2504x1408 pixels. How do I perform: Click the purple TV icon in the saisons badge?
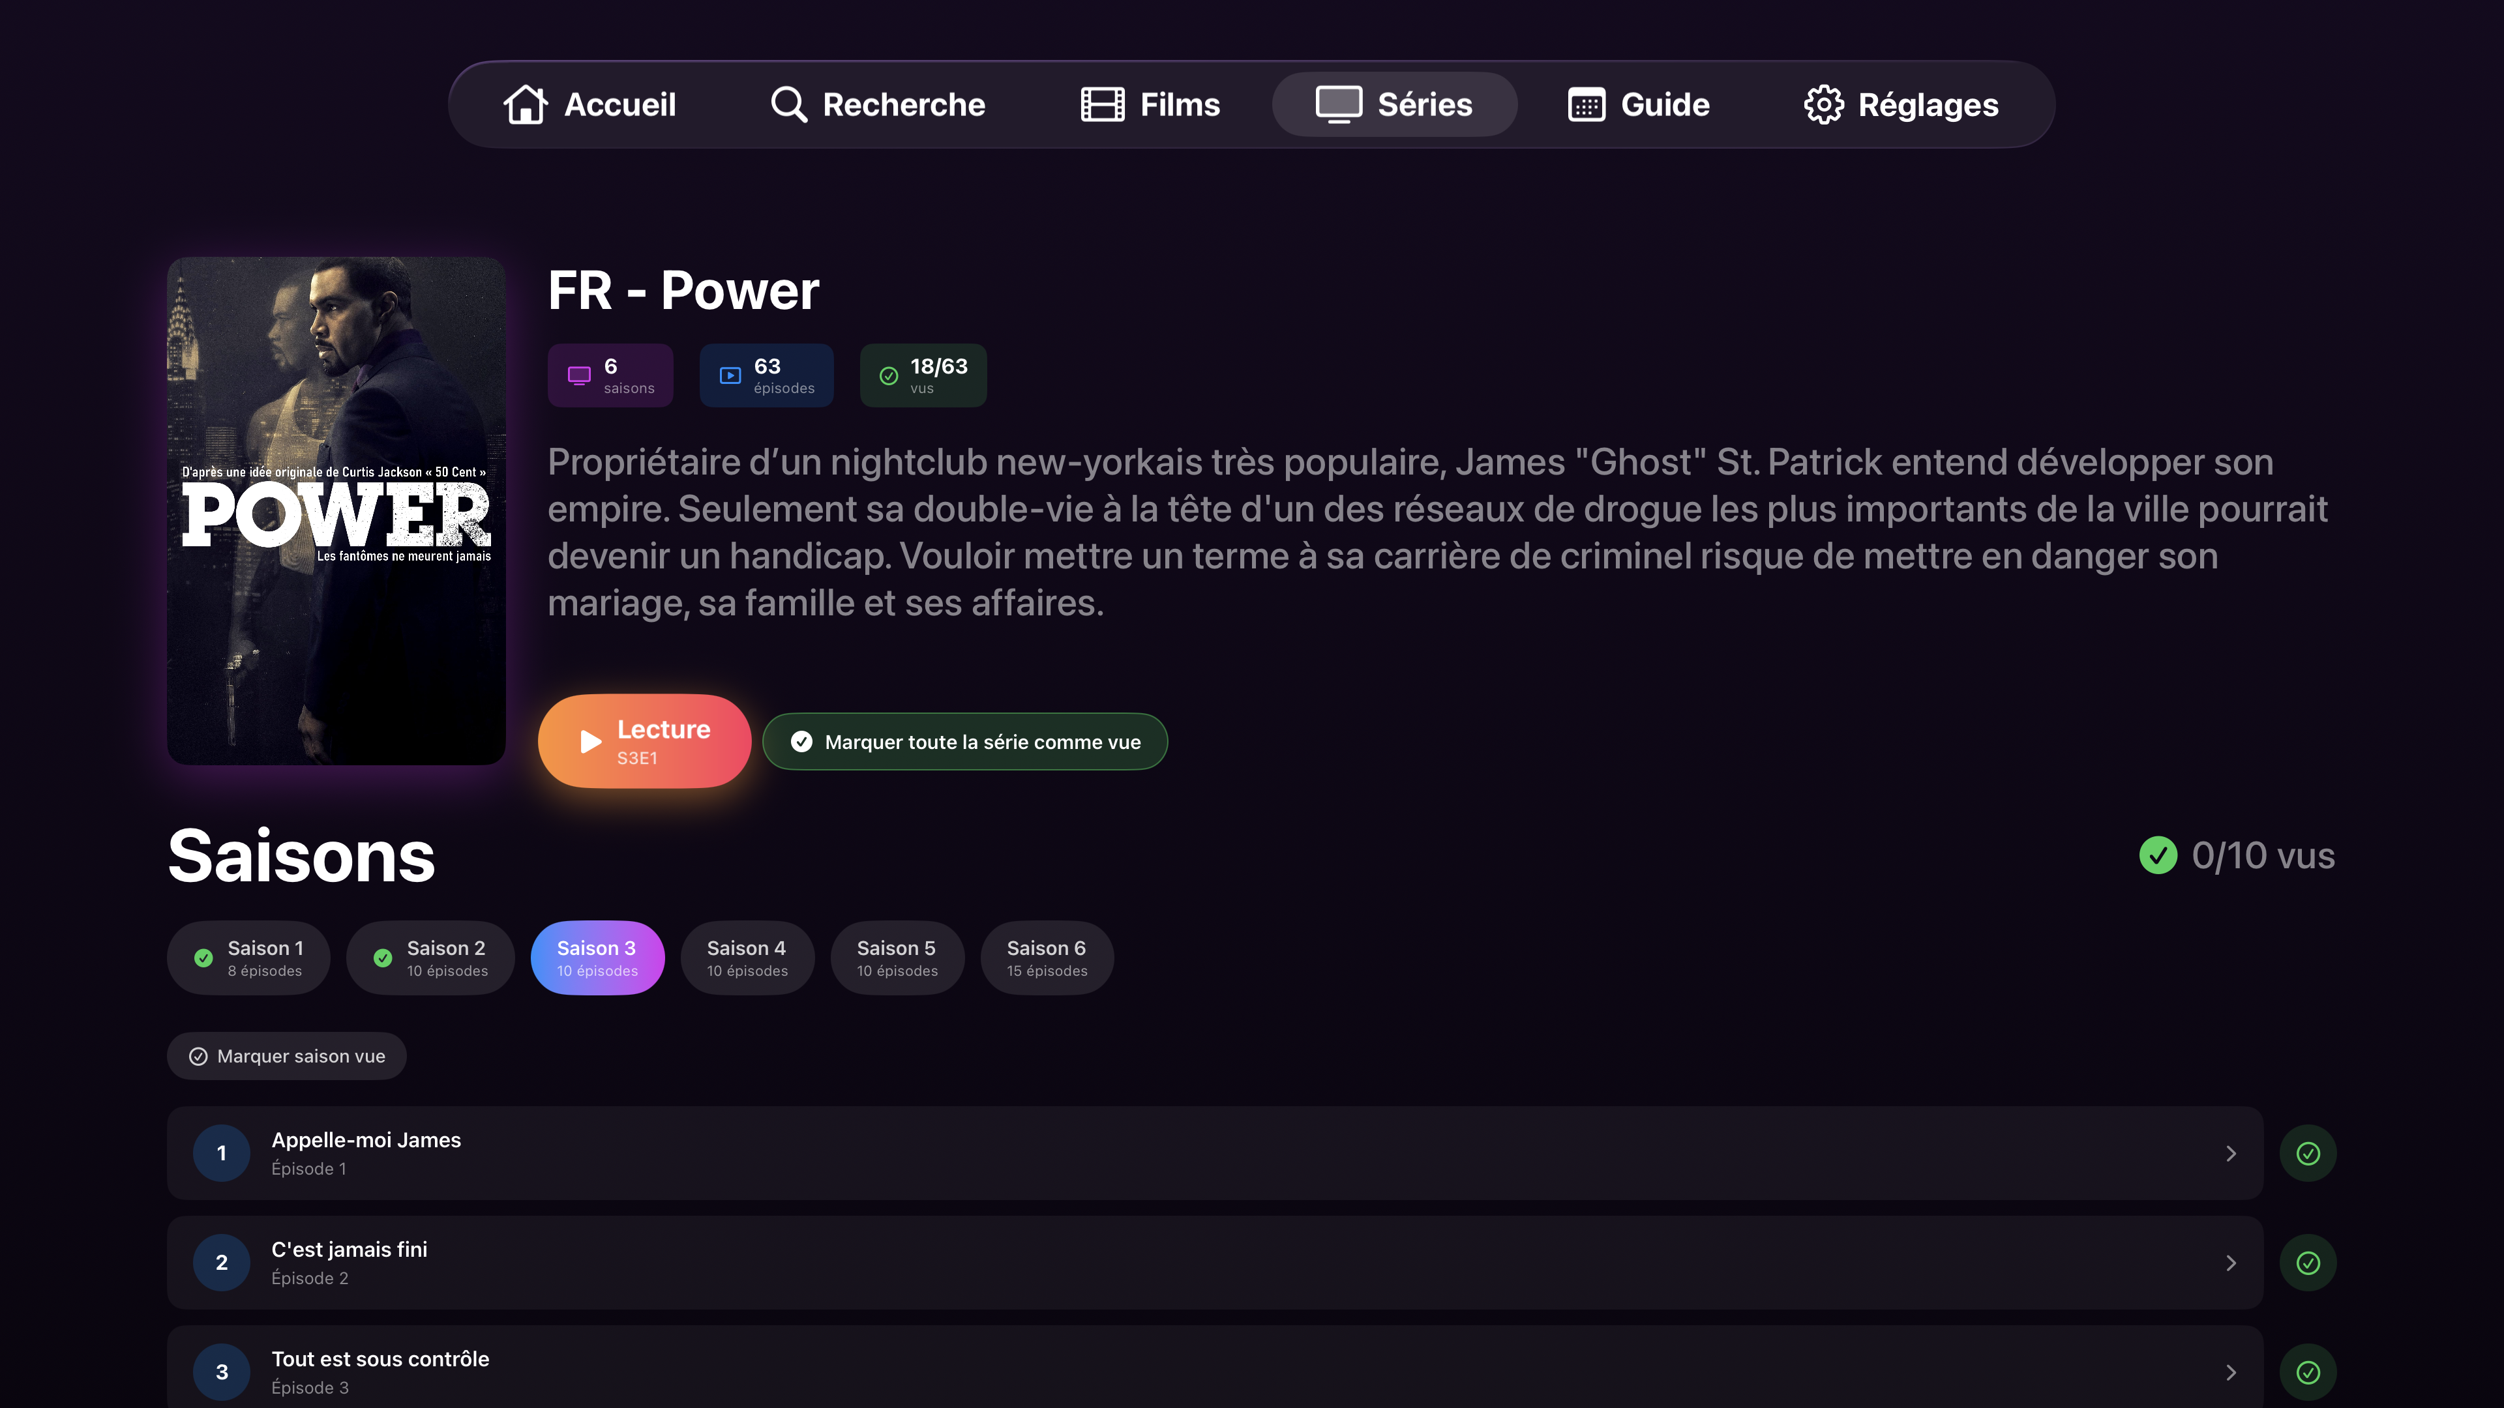click(x=579, y=376)
